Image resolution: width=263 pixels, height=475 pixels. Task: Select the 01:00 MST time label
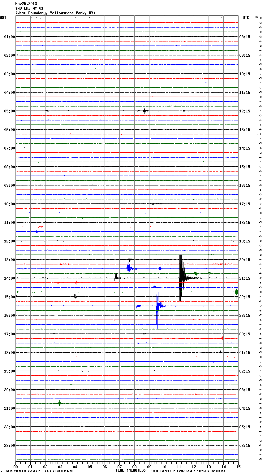click(x=10, y=37)
